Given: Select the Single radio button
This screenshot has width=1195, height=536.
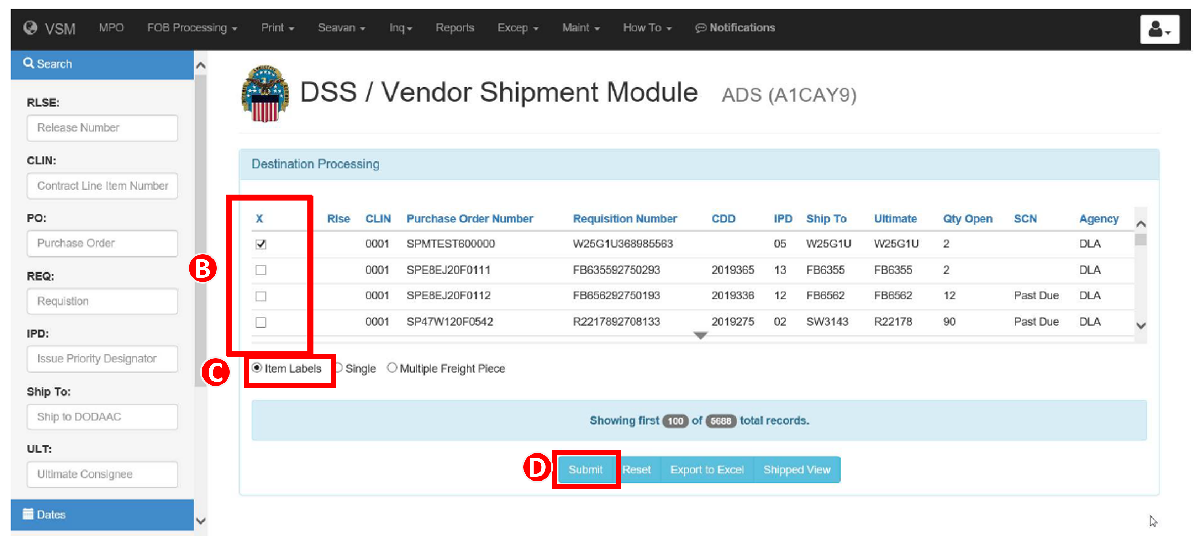Looking at the screenshot, I should click(x=339, y=368).
